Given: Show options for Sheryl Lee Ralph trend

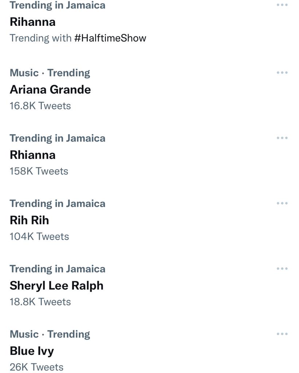Looking at the screenshot, I should [x=282, y=269].
